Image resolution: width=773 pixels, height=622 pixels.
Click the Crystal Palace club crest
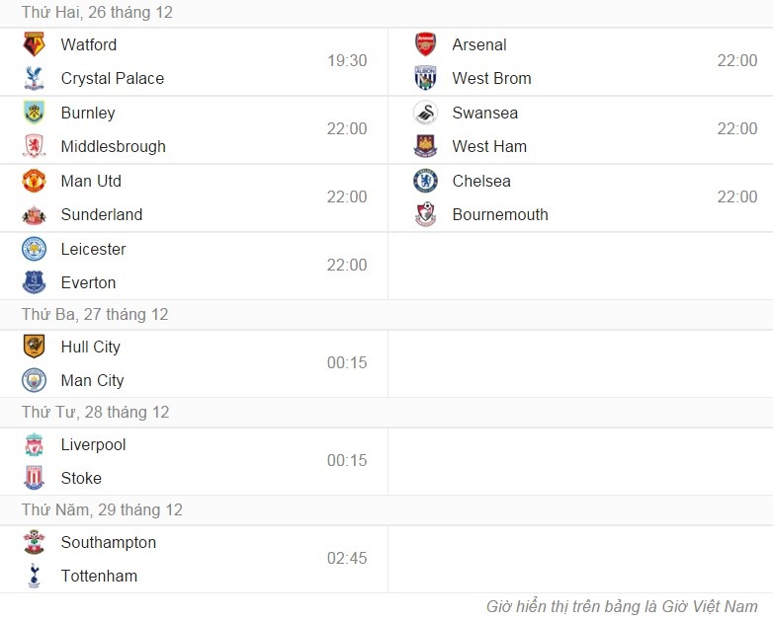34,78
